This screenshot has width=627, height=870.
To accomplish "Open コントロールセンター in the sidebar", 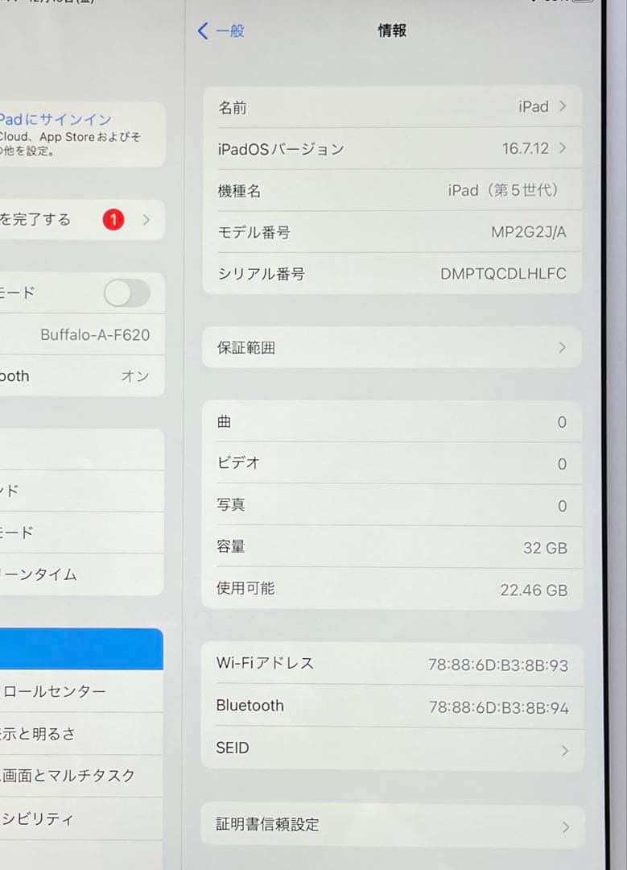I will tap(81, 691).
